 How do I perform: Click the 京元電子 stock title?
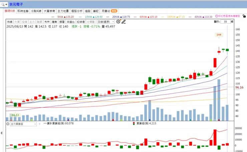point(16,4)
